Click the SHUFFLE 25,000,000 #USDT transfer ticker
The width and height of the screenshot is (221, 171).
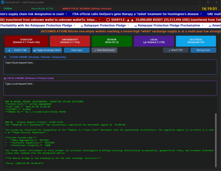164,20
